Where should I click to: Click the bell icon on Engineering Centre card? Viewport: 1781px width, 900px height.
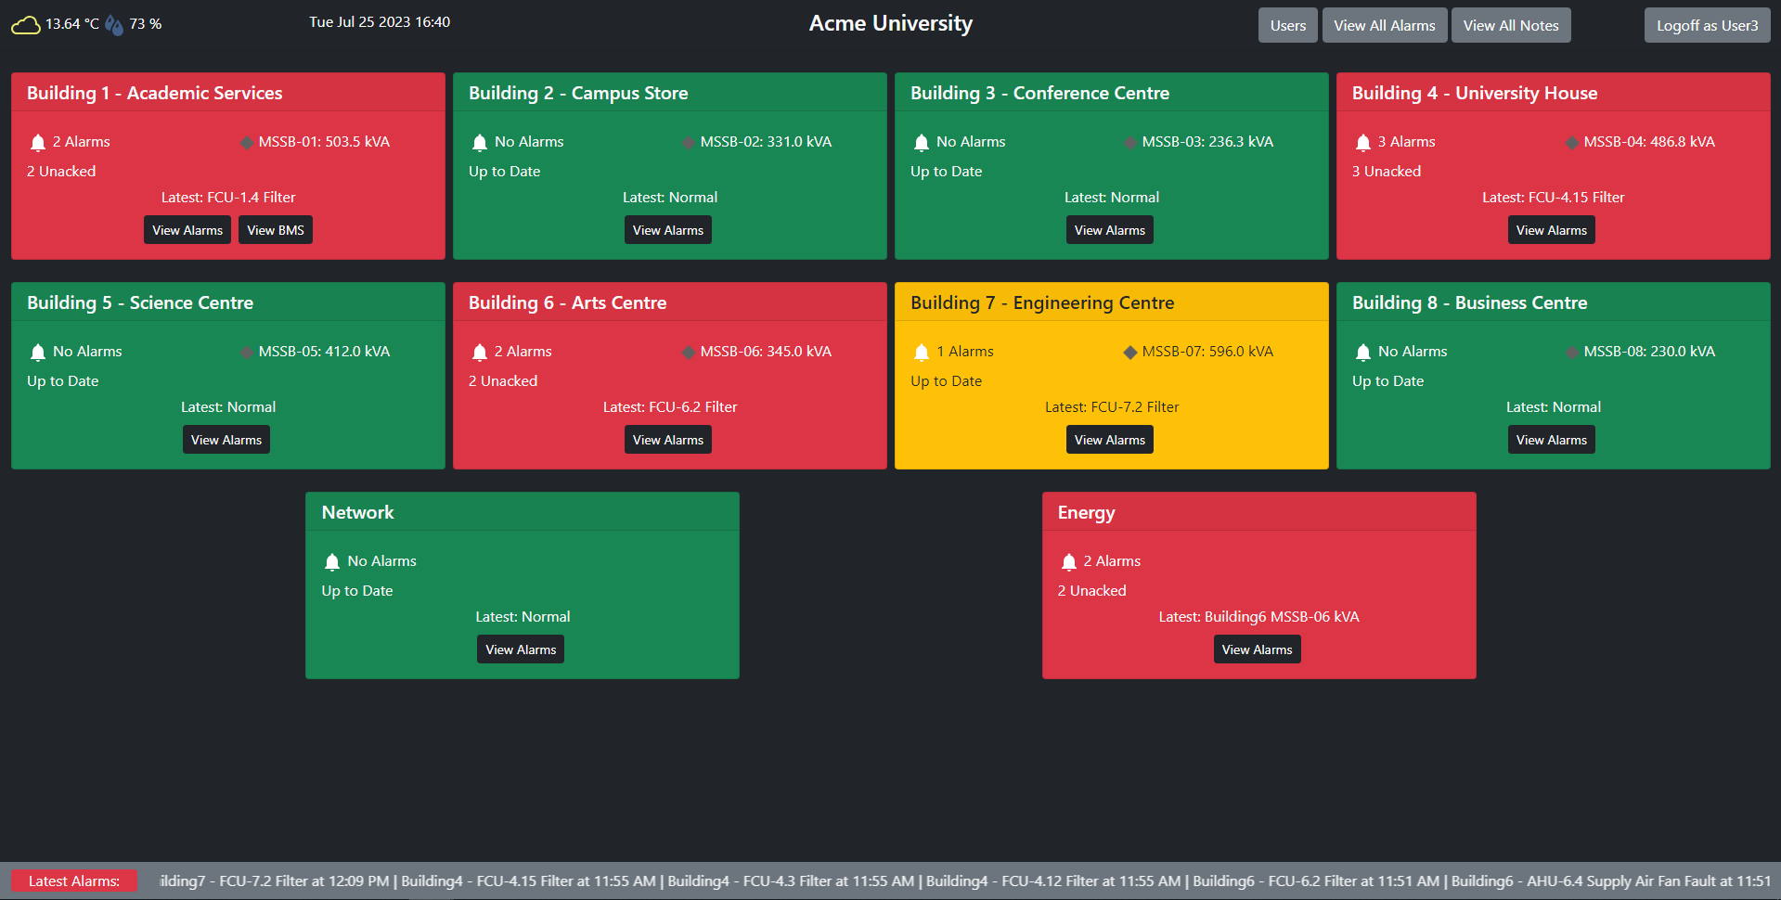[922, 352]
